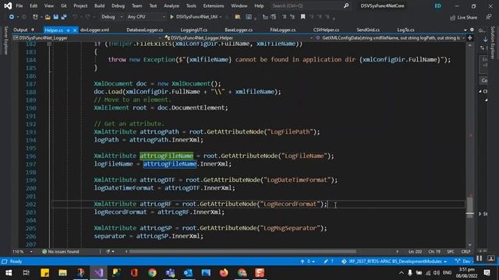This screenshot has width=499, height=280.
Task: Click the Visual Studio logo icon
Action: click(x=8, y=5)
